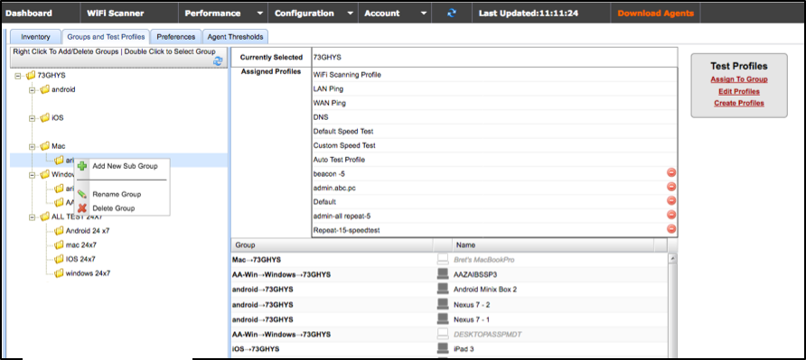Open the Performance dropdown arrow

pos(260,14)
